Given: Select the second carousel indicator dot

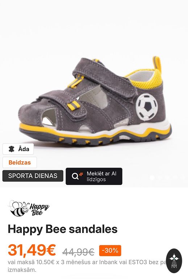Looking at the screenshot, I should coord(160,178).
